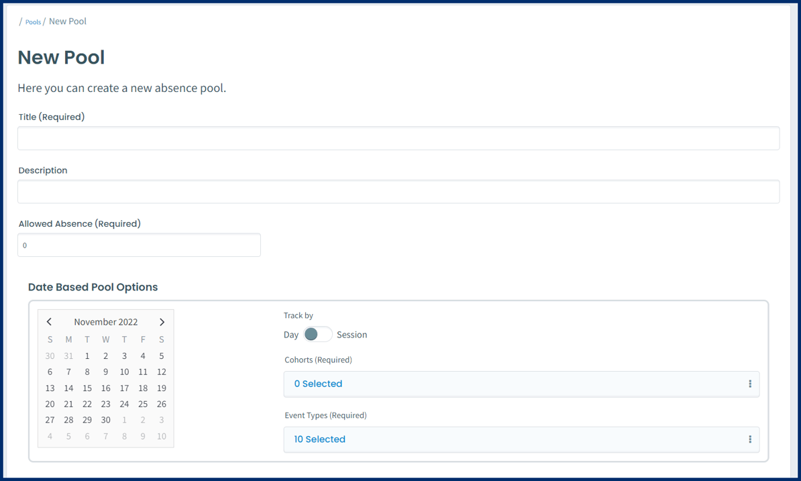Click the New Pool breadcrumb item
801x481 pixels.
click(x=67, y=21)
